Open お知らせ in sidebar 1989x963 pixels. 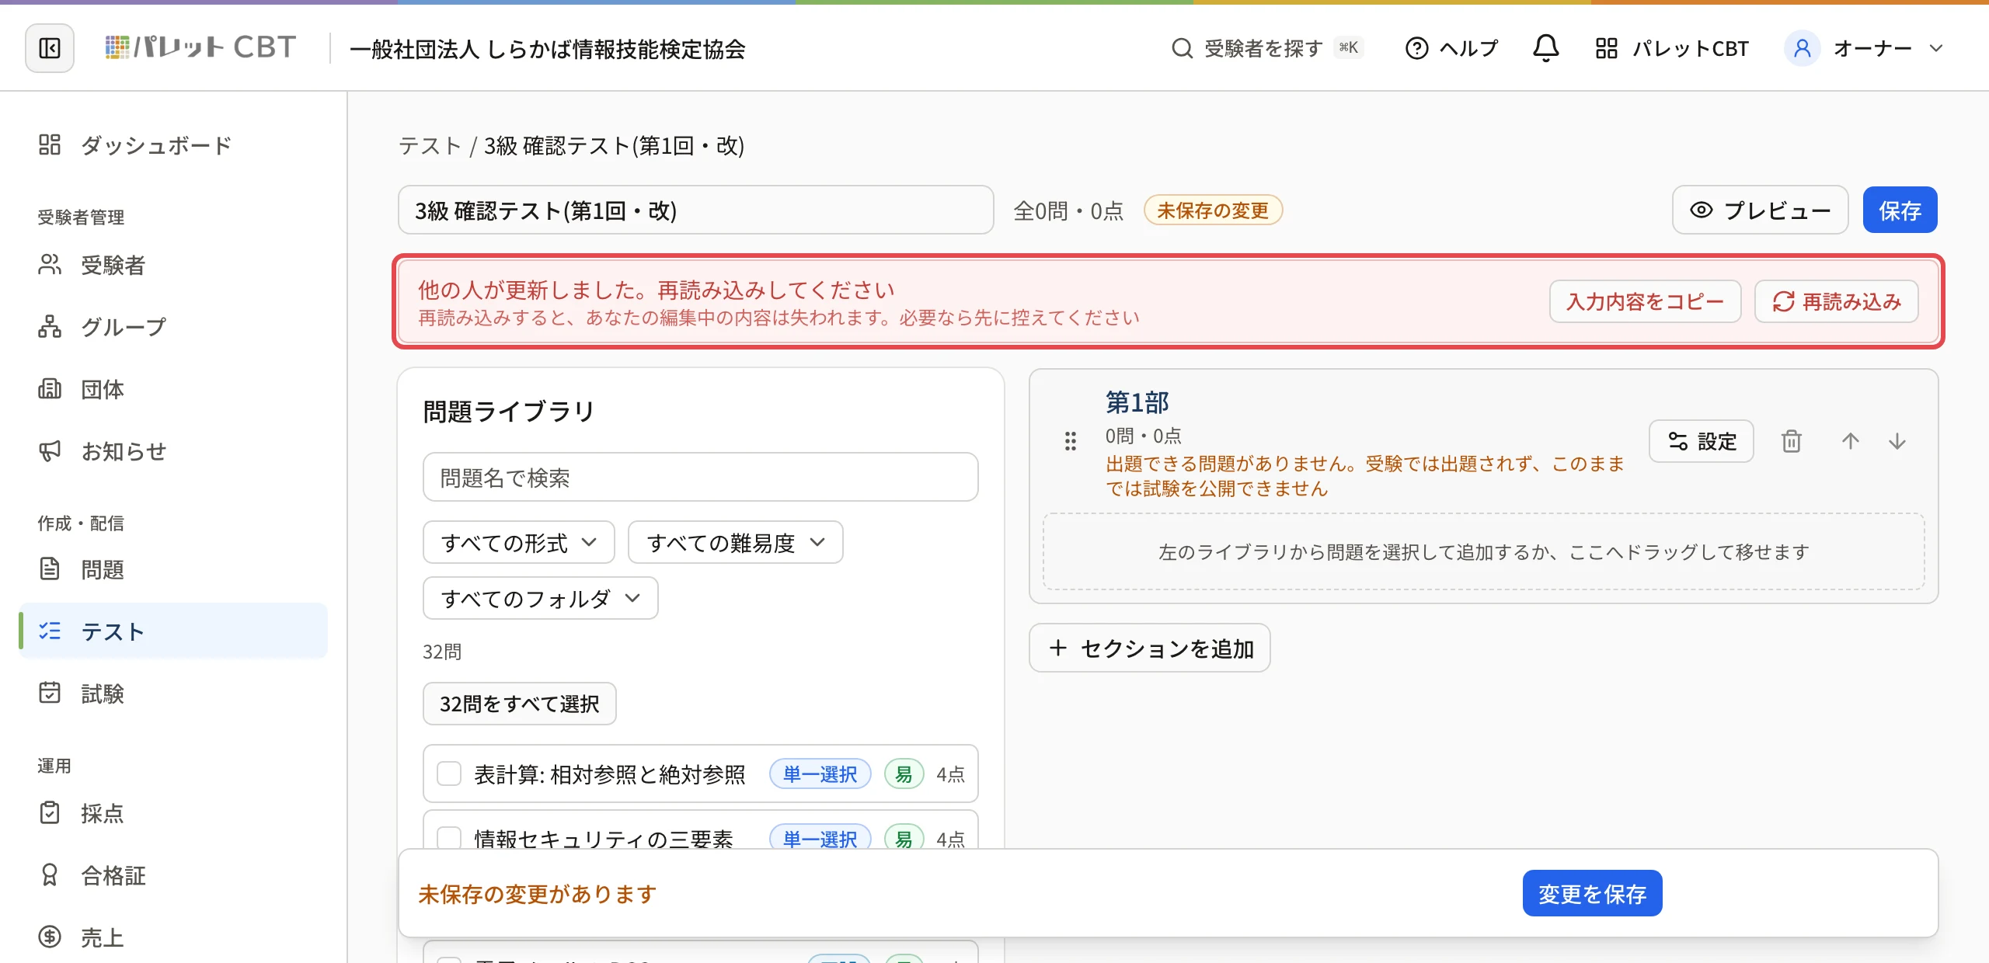point(174,451)
